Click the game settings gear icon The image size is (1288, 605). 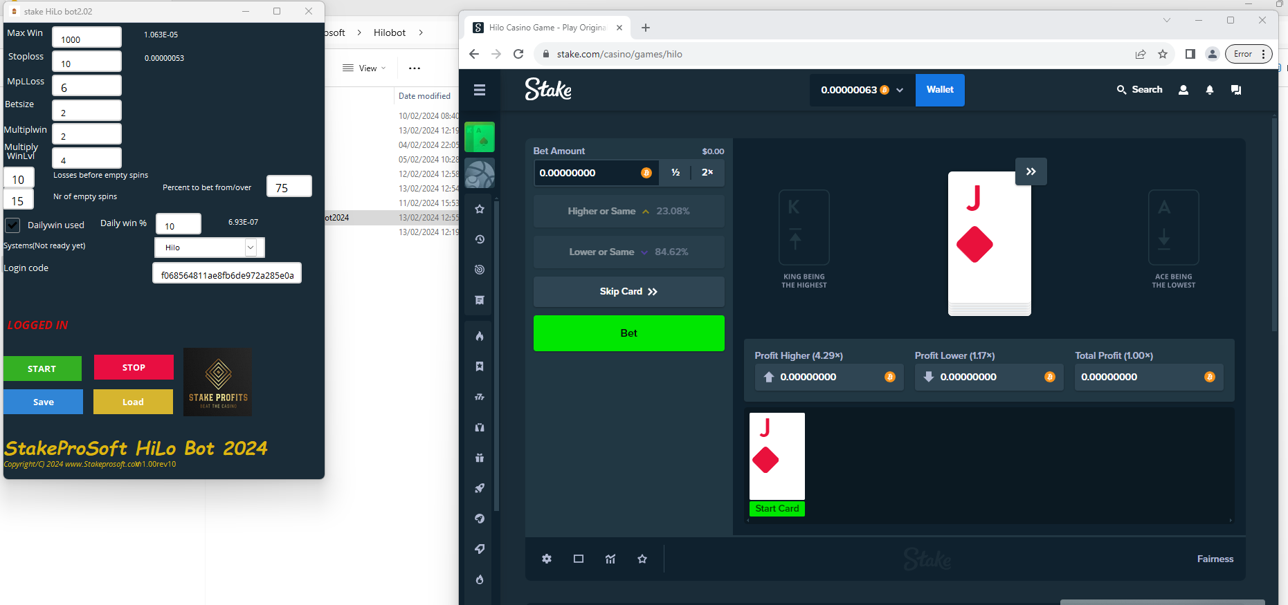[x=547, y=559]
